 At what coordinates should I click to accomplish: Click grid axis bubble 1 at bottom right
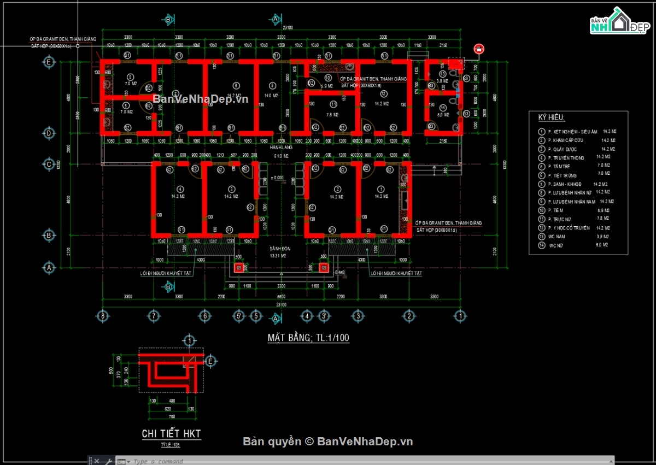(460, 316)
